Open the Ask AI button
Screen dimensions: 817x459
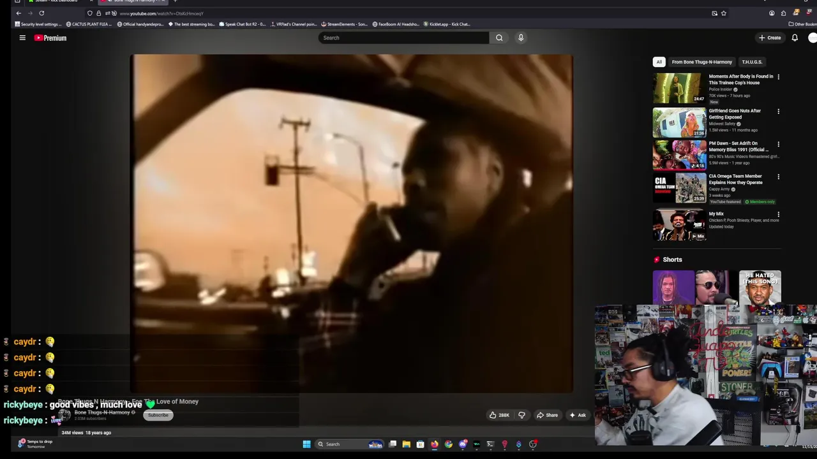pos(578,415)
